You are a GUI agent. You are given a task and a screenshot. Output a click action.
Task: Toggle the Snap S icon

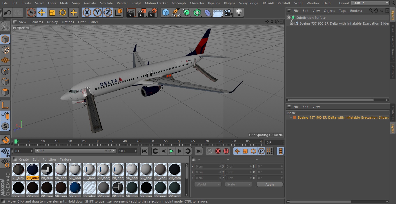(5, 126)
